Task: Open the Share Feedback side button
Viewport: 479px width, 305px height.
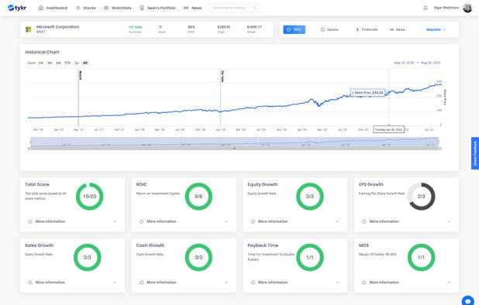Action: tap(474, 153)
